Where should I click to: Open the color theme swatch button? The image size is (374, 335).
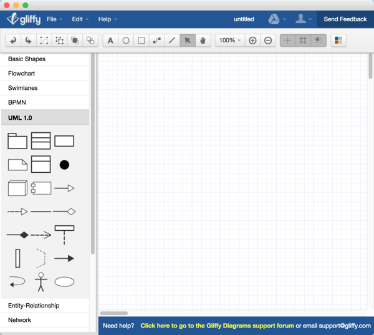point(338,41)
